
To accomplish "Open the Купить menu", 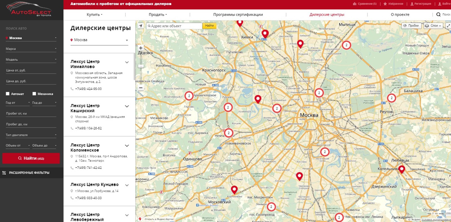I will pyautogui.click(x=94, y=15).
